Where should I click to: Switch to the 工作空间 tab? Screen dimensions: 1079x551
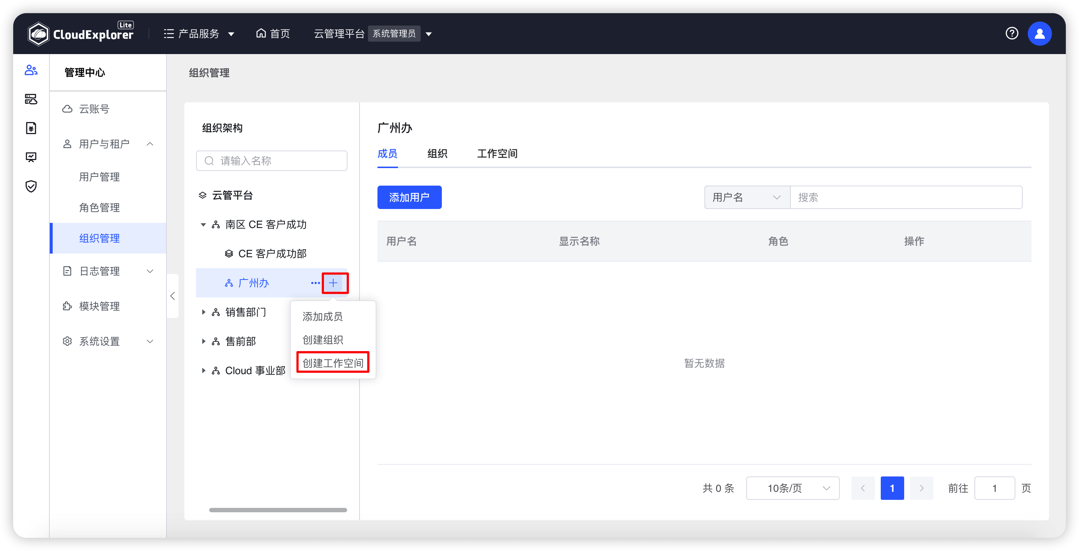coord(497,154)
